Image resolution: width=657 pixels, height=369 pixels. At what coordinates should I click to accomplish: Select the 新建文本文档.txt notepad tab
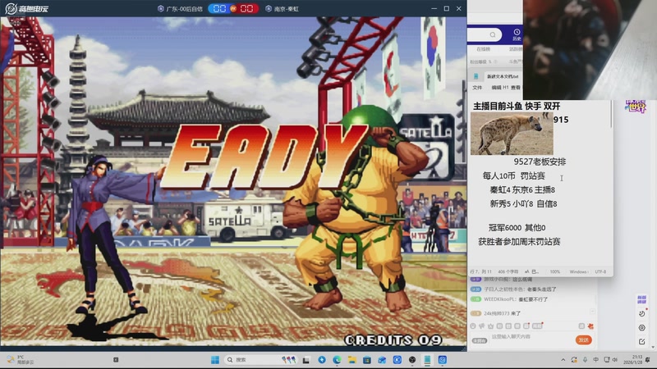(503, 76)
